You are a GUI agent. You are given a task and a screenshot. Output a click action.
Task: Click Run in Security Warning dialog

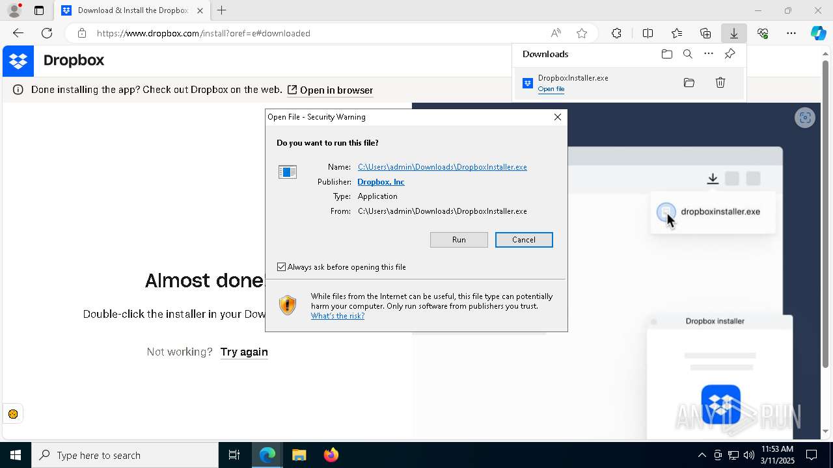coord(459,240)
